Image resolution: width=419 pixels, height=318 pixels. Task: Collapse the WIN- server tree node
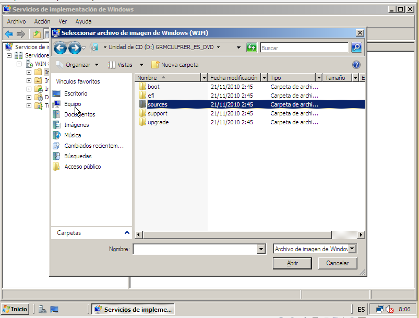[x=19, y=64]
